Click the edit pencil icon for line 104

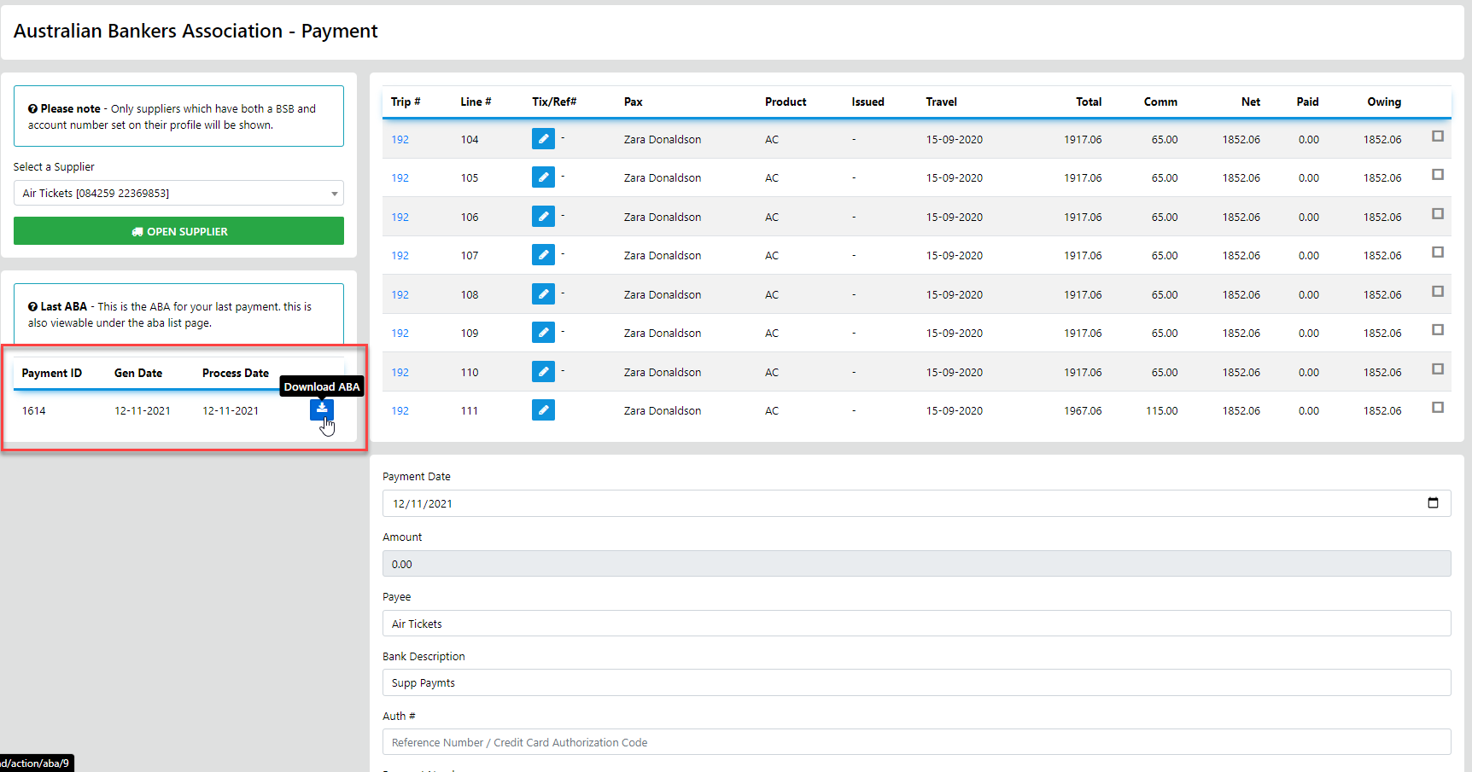point(543,138)
